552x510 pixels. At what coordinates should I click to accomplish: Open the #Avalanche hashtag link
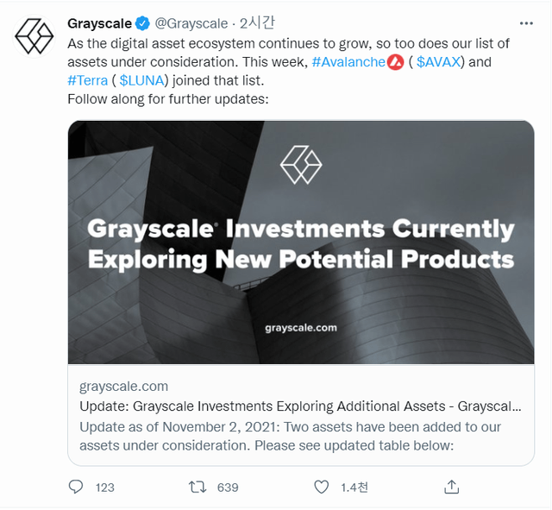tap(348, 61)
